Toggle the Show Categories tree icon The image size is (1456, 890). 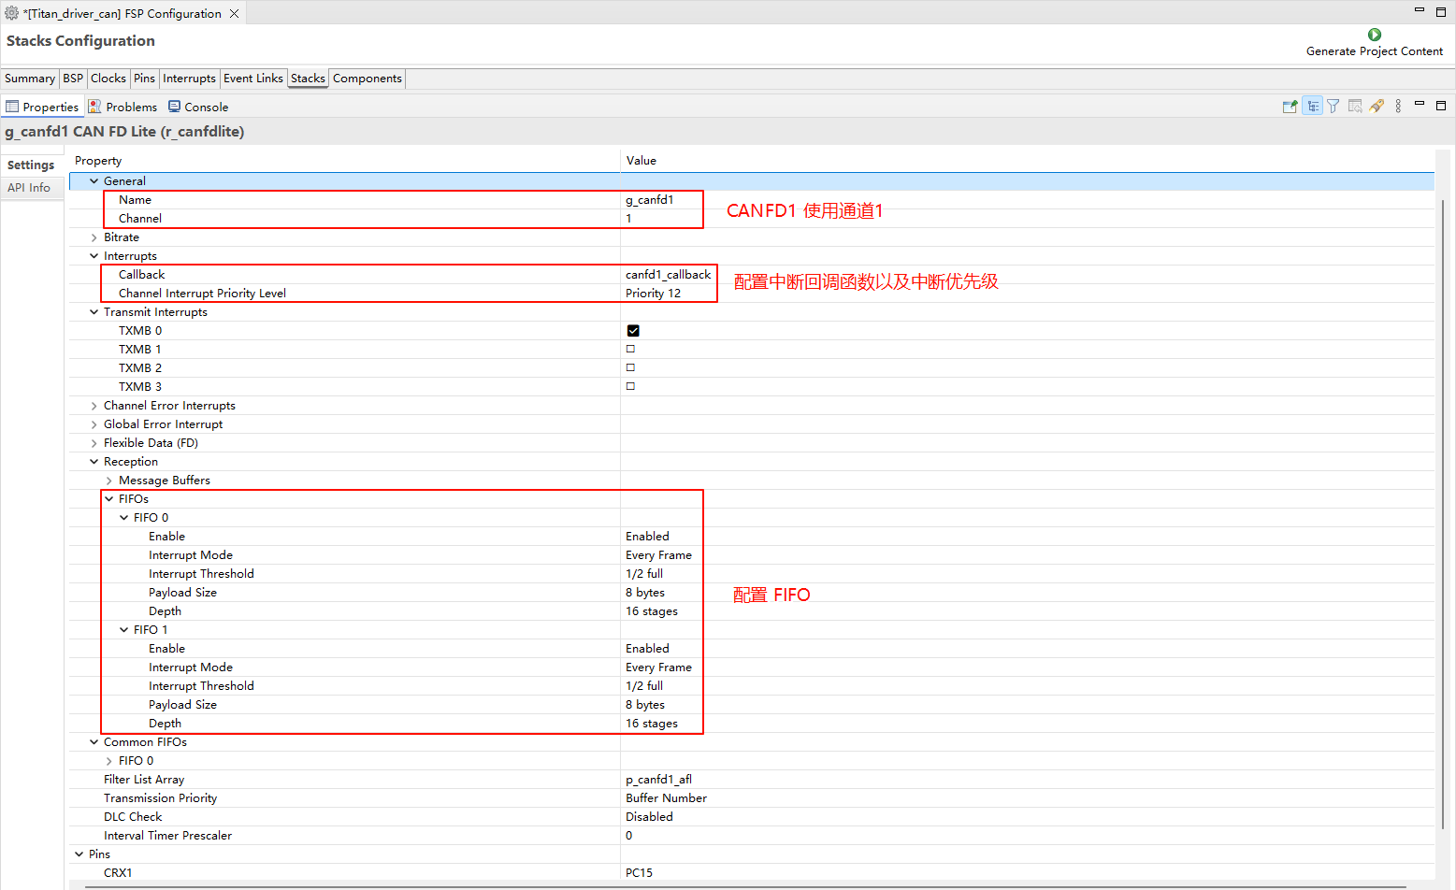point(1312,107)
